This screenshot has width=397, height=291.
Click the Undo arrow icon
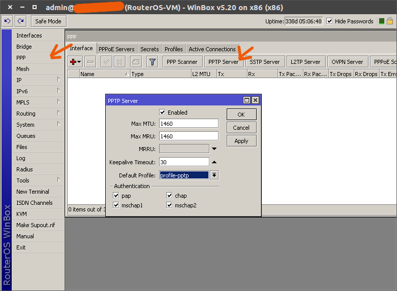coord(8,21)
